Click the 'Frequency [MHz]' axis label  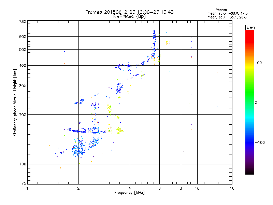[x=129, y=193]
